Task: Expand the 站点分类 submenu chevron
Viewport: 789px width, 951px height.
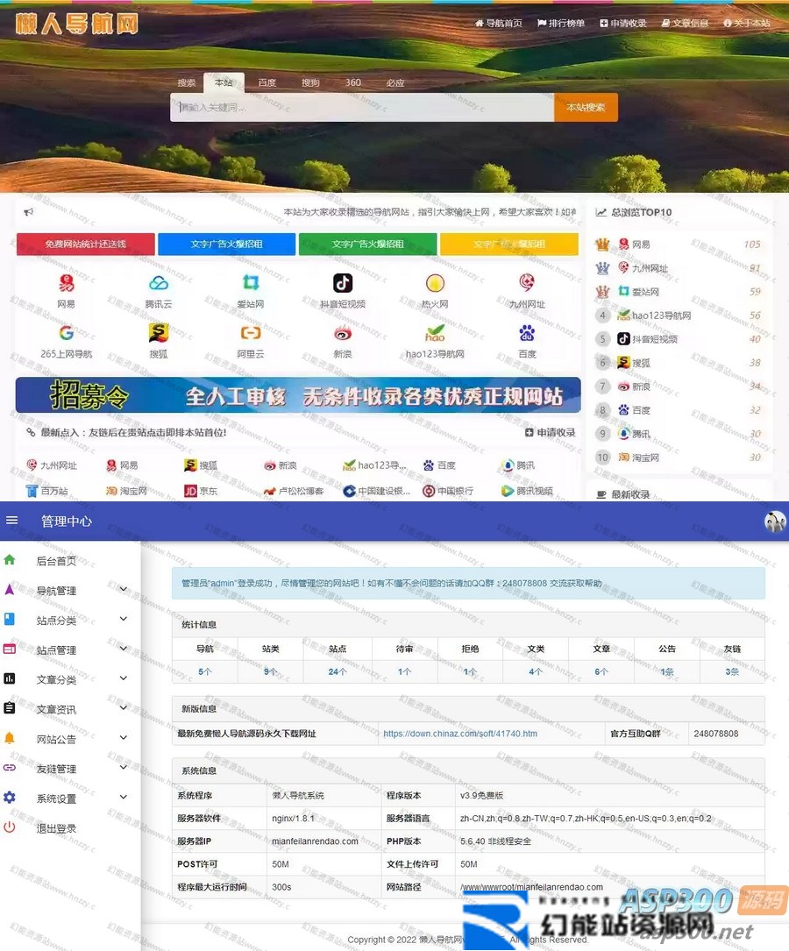Action: click(x=123, y=619)
